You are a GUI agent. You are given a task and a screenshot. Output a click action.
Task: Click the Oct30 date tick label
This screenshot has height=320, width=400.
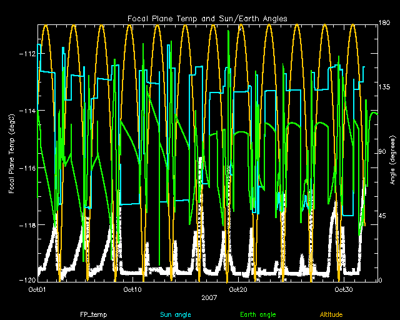click(345, 290)
